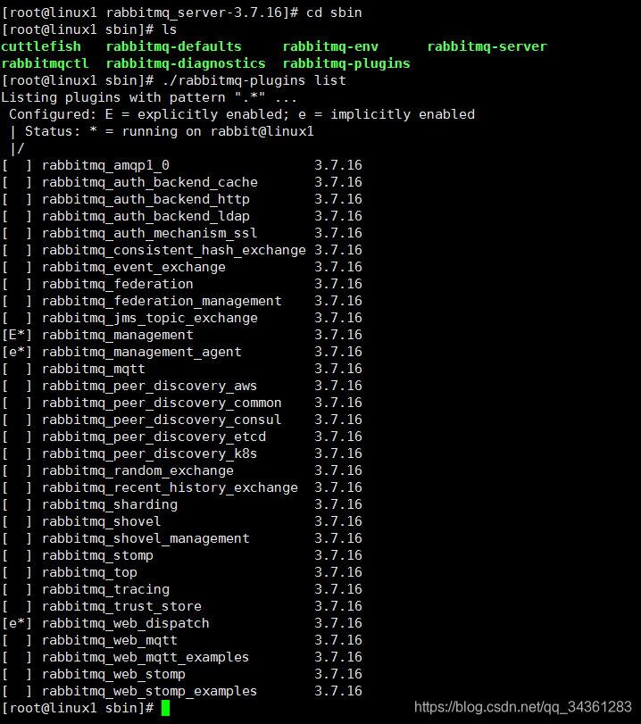Click the './rabbitmq-plugins list' command line
Viewport: 641px width, 724px height.
click(254, 80)
